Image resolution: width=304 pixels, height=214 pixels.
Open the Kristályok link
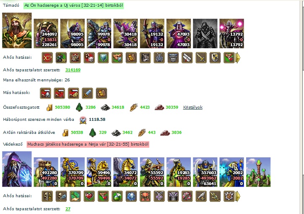193,107
